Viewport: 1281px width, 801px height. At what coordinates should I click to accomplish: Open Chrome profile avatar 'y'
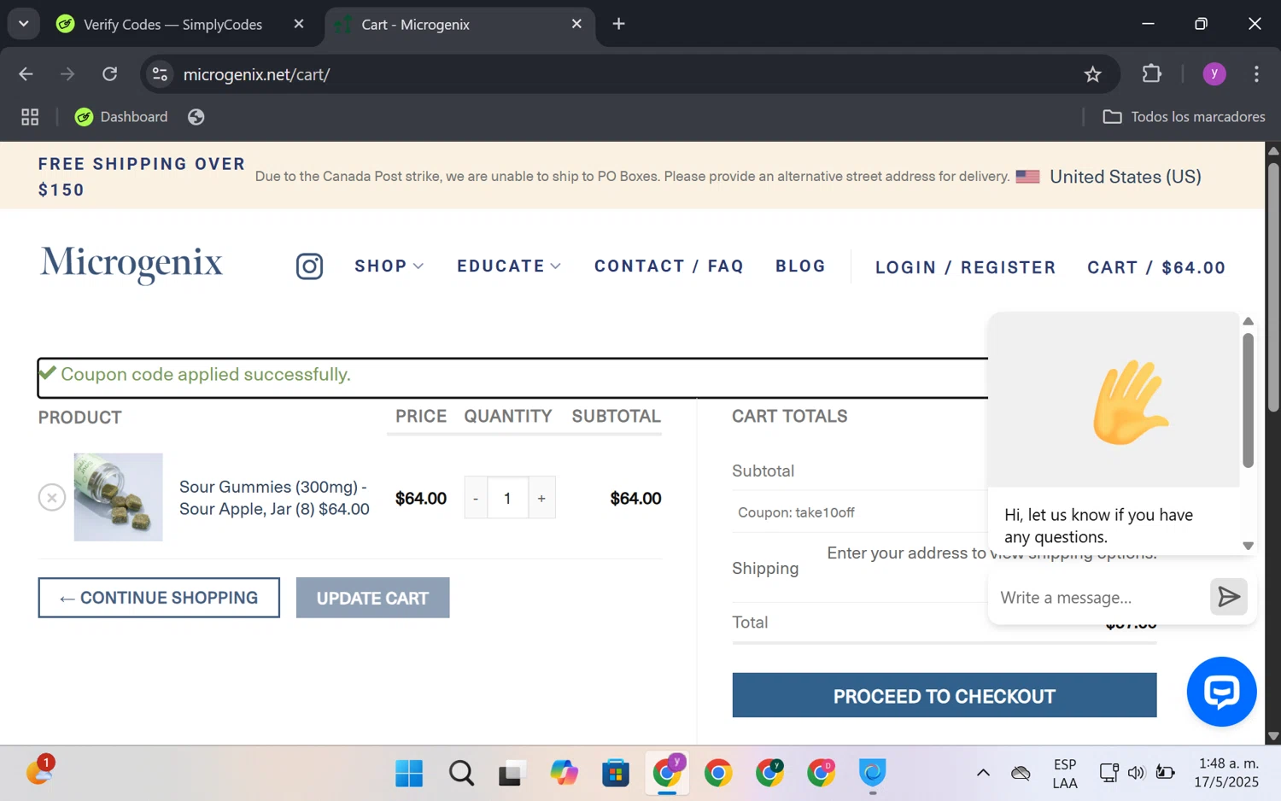[1214, 74]
